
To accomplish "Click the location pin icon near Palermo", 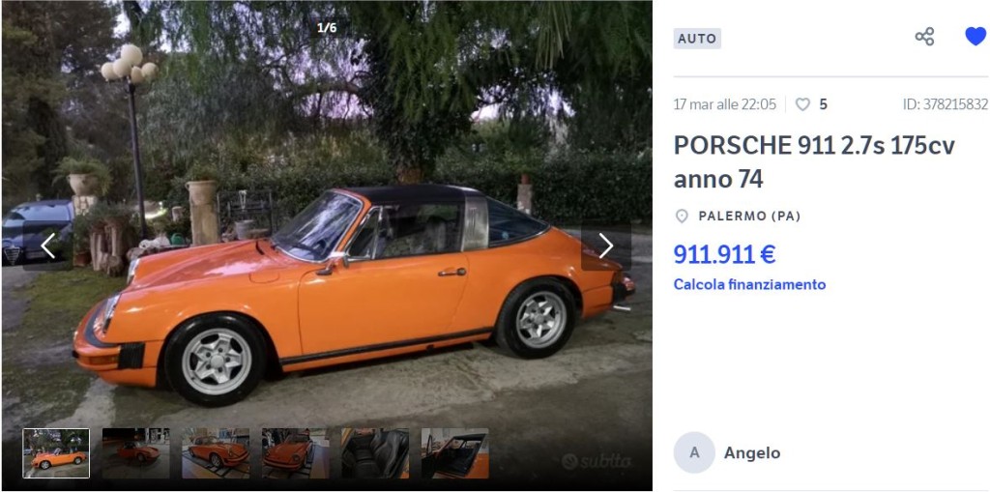I will (x=682, y=217).
